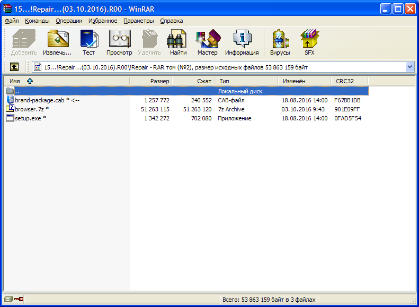Click status bar total Всего text
Image resolution: width=419 pixels, height=307 pixels.
point(269,300)
